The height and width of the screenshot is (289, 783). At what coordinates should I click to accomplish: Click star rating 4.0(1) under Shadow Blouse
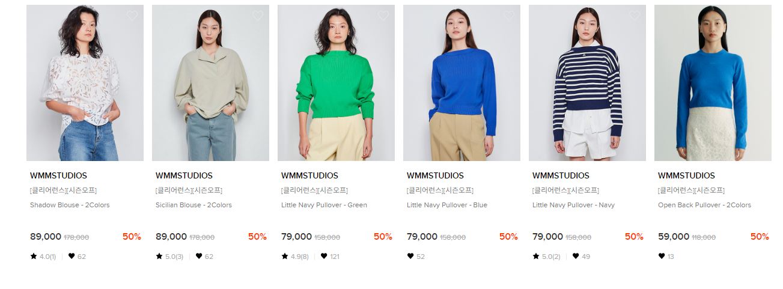pos(43,257)
